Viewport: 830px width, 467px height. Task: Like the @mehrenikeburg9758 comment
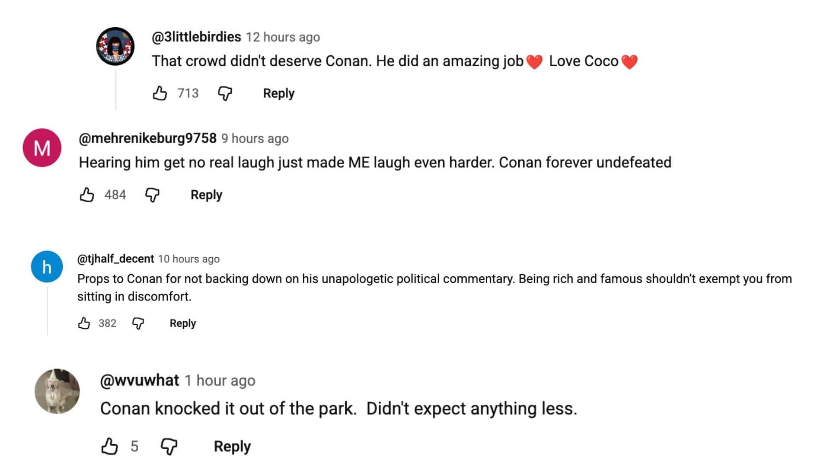pyautogui.click(x=87, y=195)
